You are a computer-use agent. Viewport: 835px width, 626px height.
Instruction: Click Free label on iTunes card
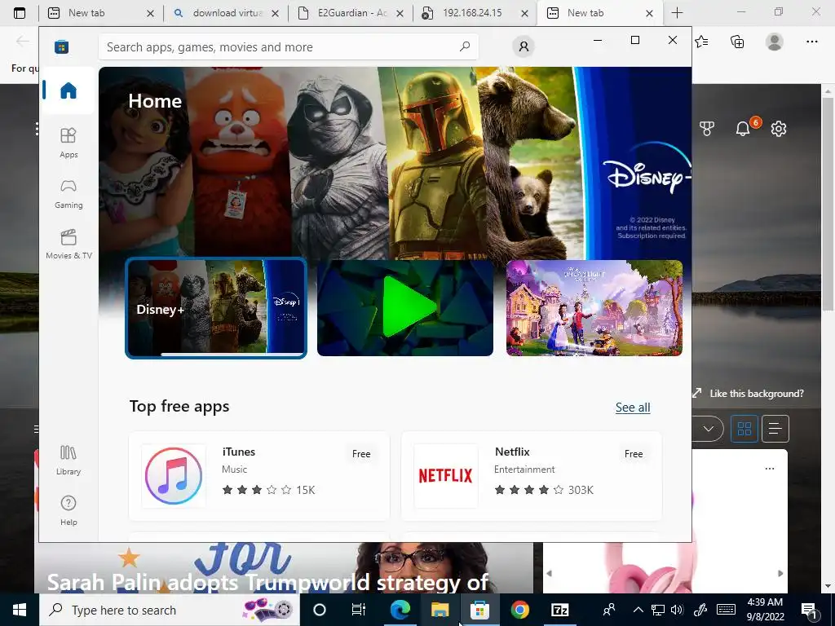[361, 454]
